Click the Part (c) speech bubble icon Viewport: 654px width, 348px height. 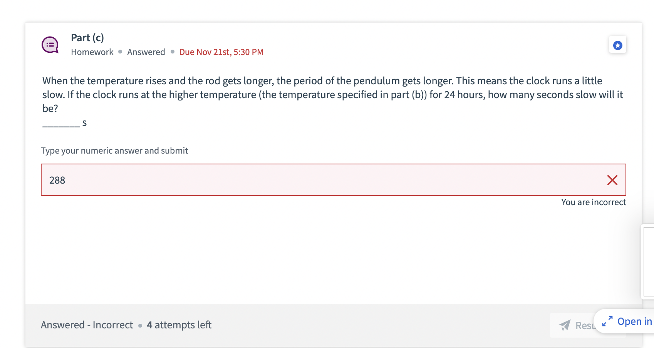[49, 45]
